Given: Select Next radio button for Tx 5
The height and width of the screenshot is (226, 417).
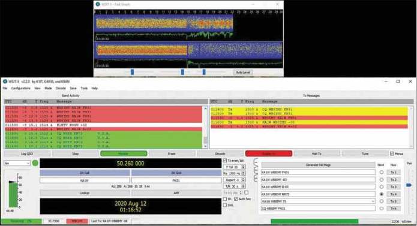Looking at the screenshot, I should tap(382, 201).
